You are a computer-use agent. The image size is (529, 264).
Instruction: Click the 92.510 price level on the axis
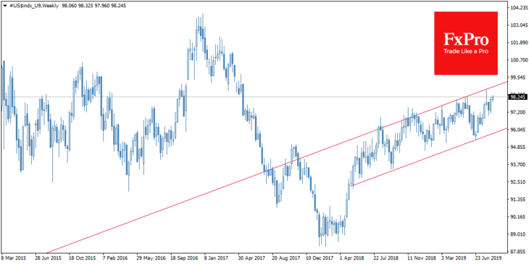519,182
